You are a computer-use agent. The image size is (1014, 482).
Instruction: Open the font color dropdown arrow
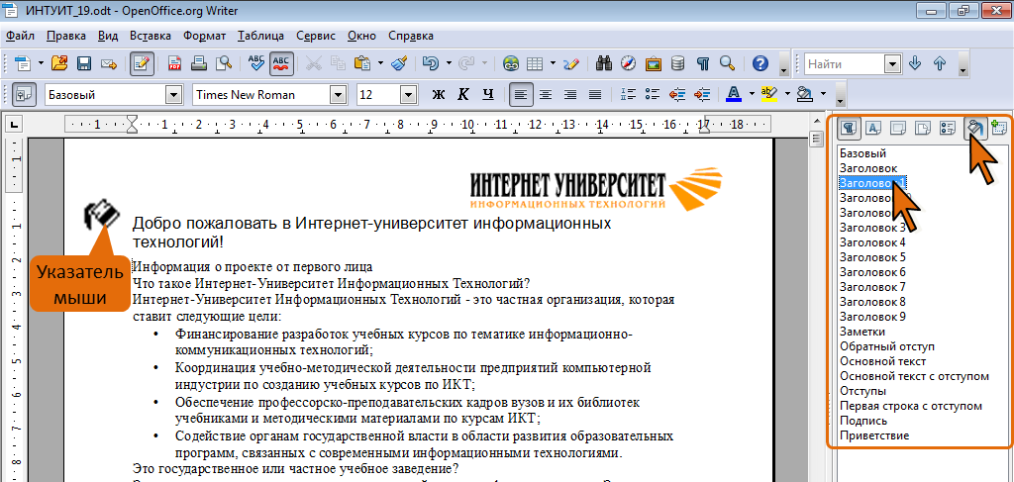pos(752,94)
